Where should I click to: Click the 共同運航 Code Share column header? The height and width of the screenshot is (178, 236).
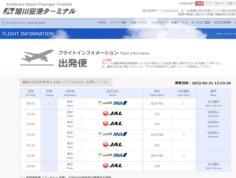183,93
